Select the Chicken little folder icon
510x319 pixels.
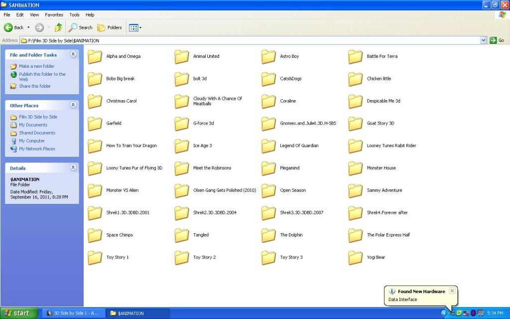(x=356, y=79)
